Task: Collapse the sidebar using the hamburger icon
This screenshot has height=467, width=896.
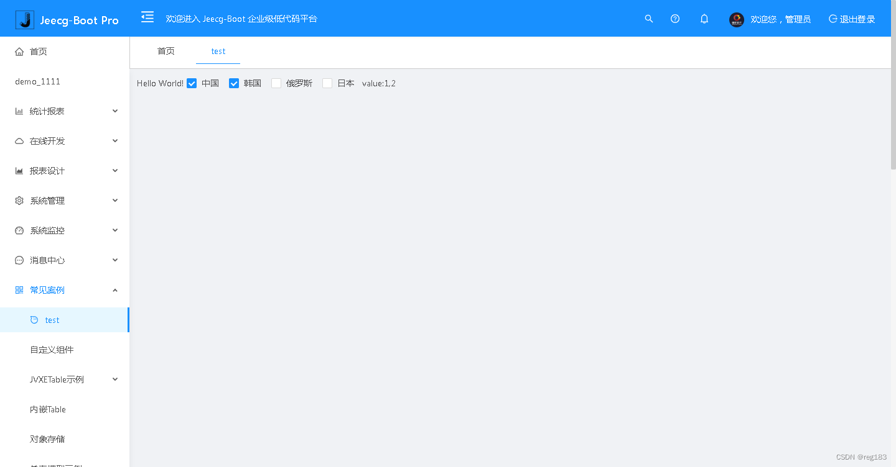Action: 147,18
